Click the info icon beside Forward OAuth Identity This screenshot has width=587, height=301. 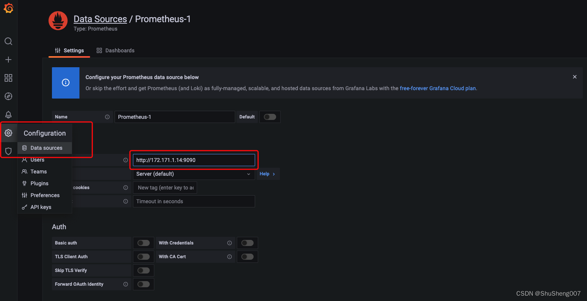(x=126, y=284)
